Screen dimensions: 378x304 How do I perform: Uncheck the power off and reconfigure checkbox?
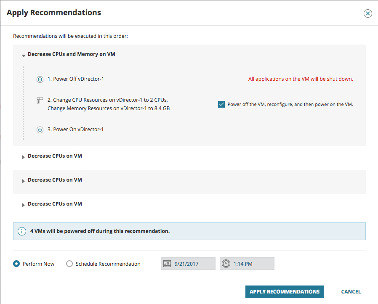pos(221,104)
